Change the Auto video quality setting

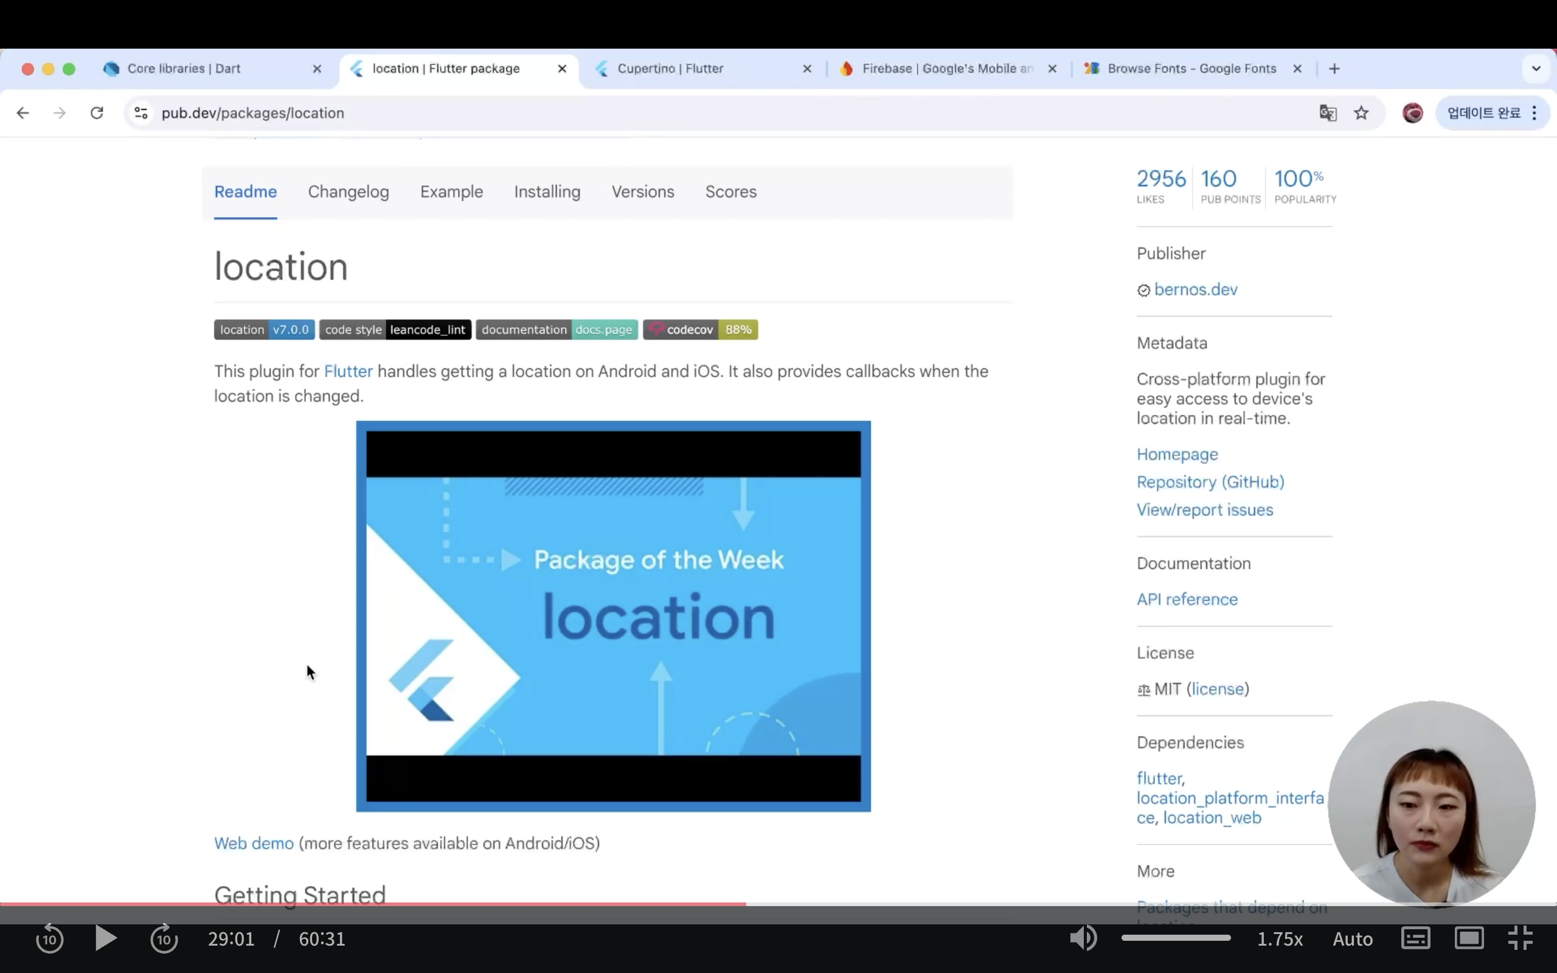click(1353, 940)
